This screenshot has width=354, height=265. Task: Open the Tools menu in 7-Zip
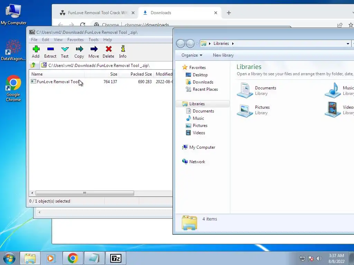93,40
